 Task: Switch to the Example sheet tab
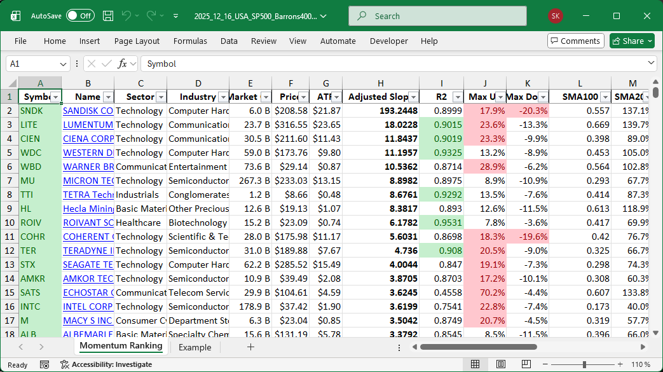195,347
